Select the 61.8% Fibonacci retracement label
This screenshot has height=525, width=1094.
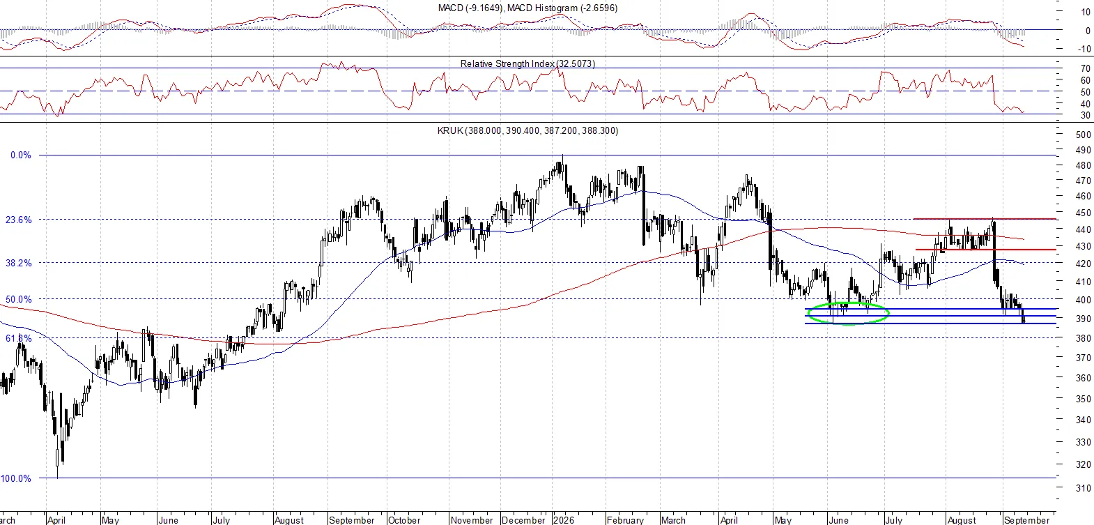coord(19,338)
